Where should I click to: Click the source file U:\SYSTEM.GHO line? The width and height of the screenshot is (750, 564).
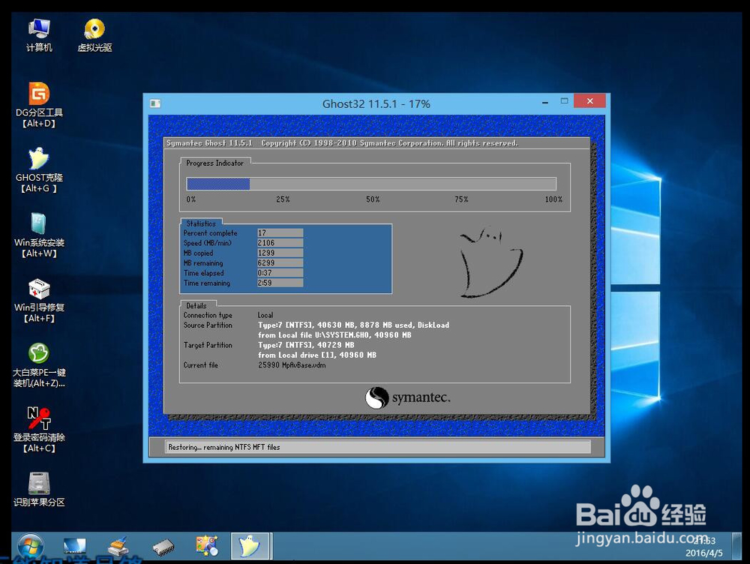pos(334,335)
